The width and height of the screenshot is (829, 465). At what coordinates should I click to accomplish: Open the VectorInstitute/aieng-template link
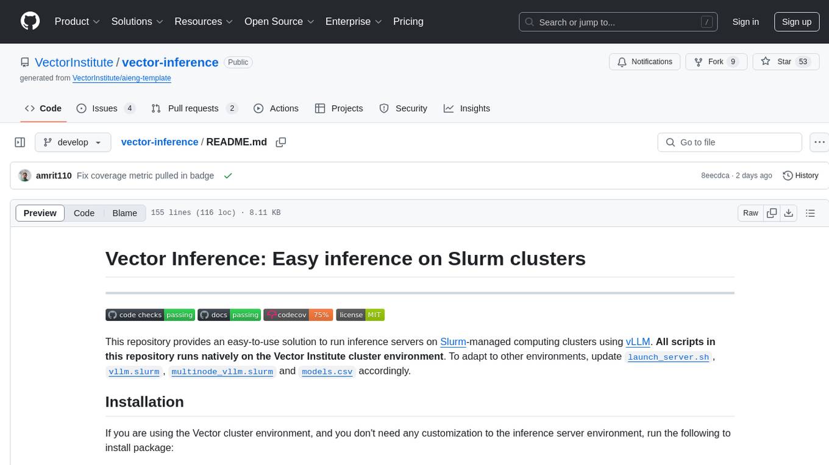(121, 79)
